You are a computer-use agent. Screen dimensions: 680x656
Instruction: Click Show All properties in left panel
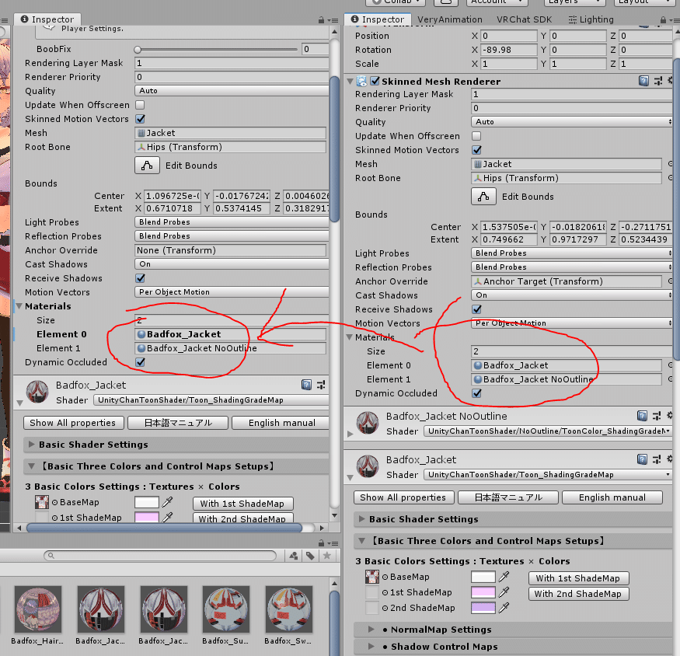[73, 423]
